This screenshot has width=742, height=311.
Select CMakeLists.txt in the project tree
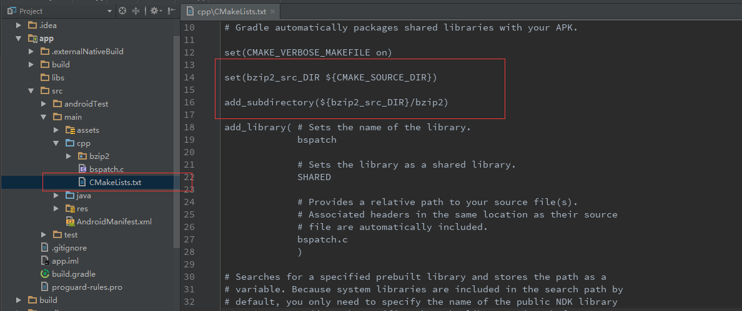click(115, 182)
